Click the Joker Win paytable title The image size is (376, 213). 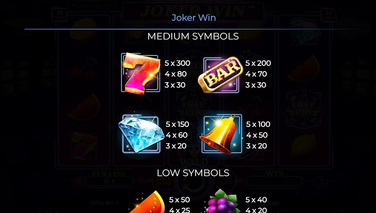tap(194, 18)
